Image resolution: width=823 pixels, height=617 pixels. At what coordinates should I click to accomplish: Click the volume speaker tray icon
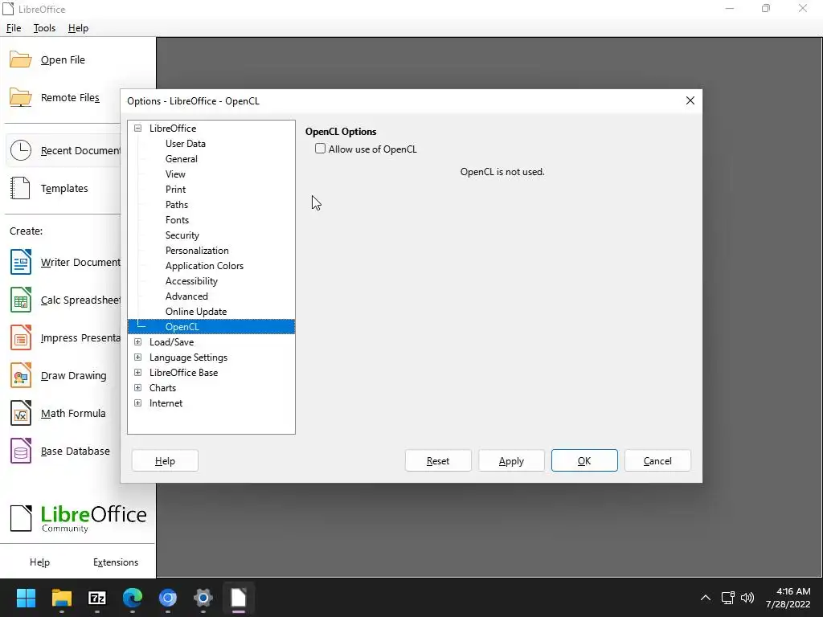point(747,598)
